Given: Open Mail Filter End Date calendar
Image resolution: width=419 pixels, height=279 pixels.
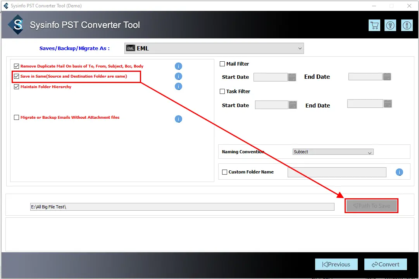Looking at the screenshot, I should coord(387,77).
